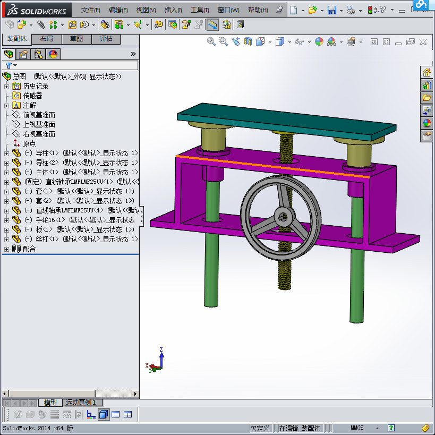Click the Insert Components toolbar icon
This screenshot has width=435, height=435.
point(21,24)
